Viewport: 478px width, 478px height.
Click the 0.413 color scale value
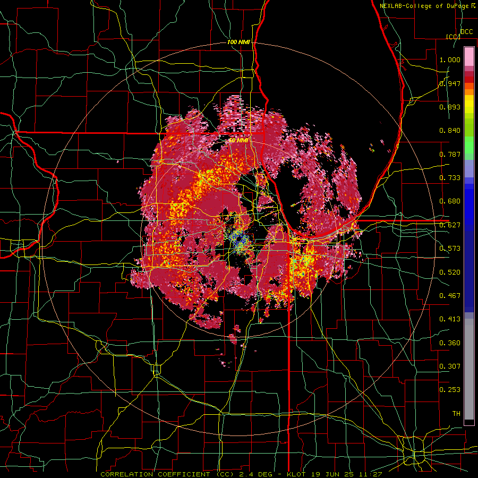click(450, 319)
